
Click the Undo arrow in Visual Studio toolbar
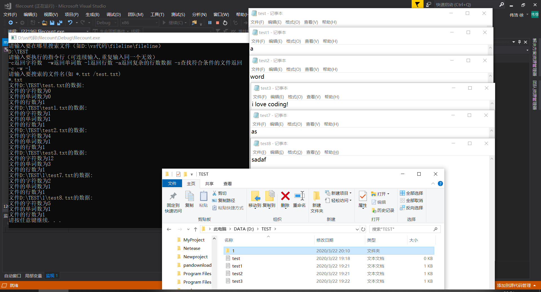tap(70, 22)
